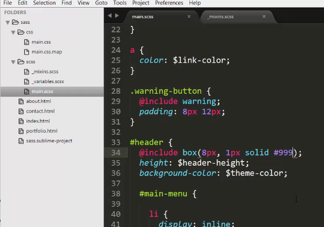The image size is (324, 227).
Task: Click file icon beside main.css
Action: pyautogui.click(x=26, y=42)
